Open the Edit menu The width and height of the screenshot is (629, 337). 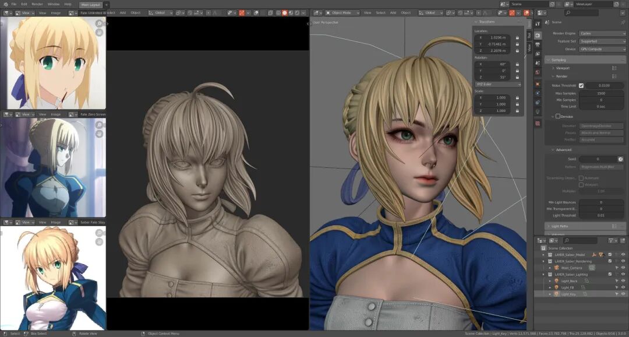click(24, 4)
